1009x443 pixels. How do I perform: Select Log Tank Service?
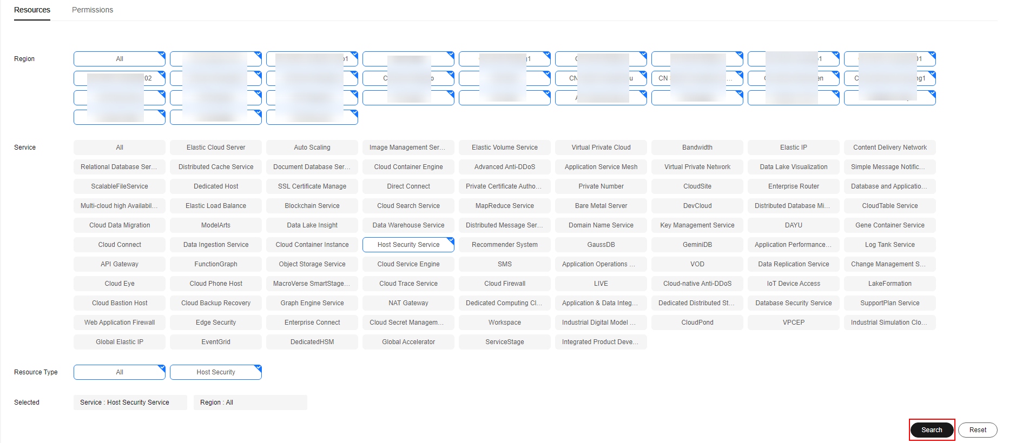890,245
